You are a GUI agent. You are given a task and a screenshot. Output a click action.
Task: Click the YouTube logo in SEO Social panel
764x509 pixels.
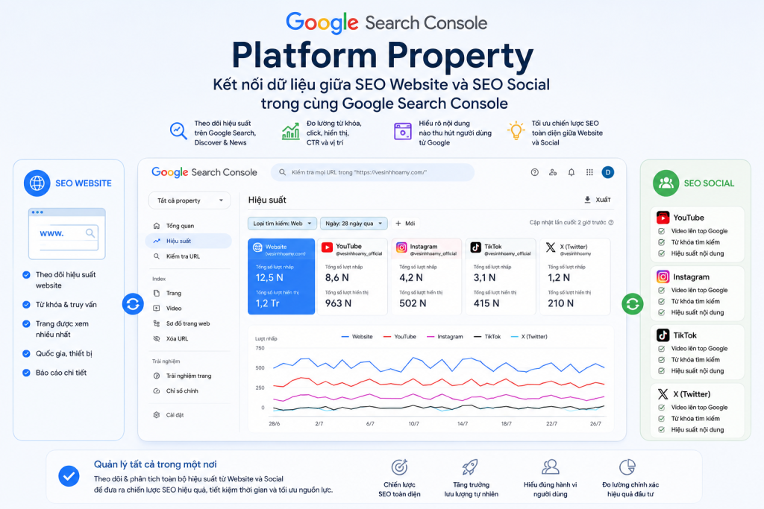pos(663,218)
